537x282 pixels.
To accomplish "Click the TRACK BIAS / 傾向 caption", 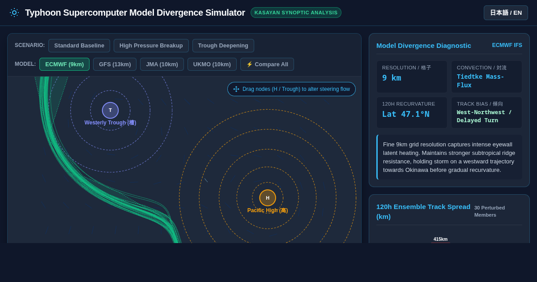I will point(480,104).
